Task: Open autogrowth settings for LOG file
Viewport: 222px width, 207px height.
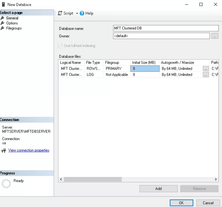Action: click(x=206, y=75)
